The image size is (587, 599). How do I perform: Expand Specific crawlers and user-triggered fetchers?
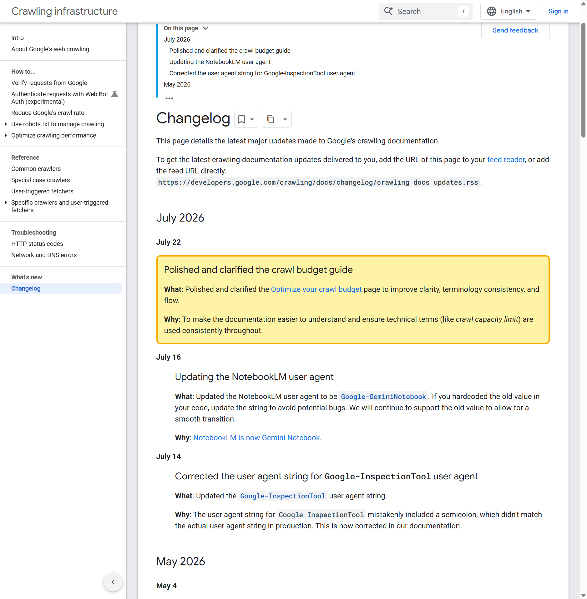click(x=6, y=202)
